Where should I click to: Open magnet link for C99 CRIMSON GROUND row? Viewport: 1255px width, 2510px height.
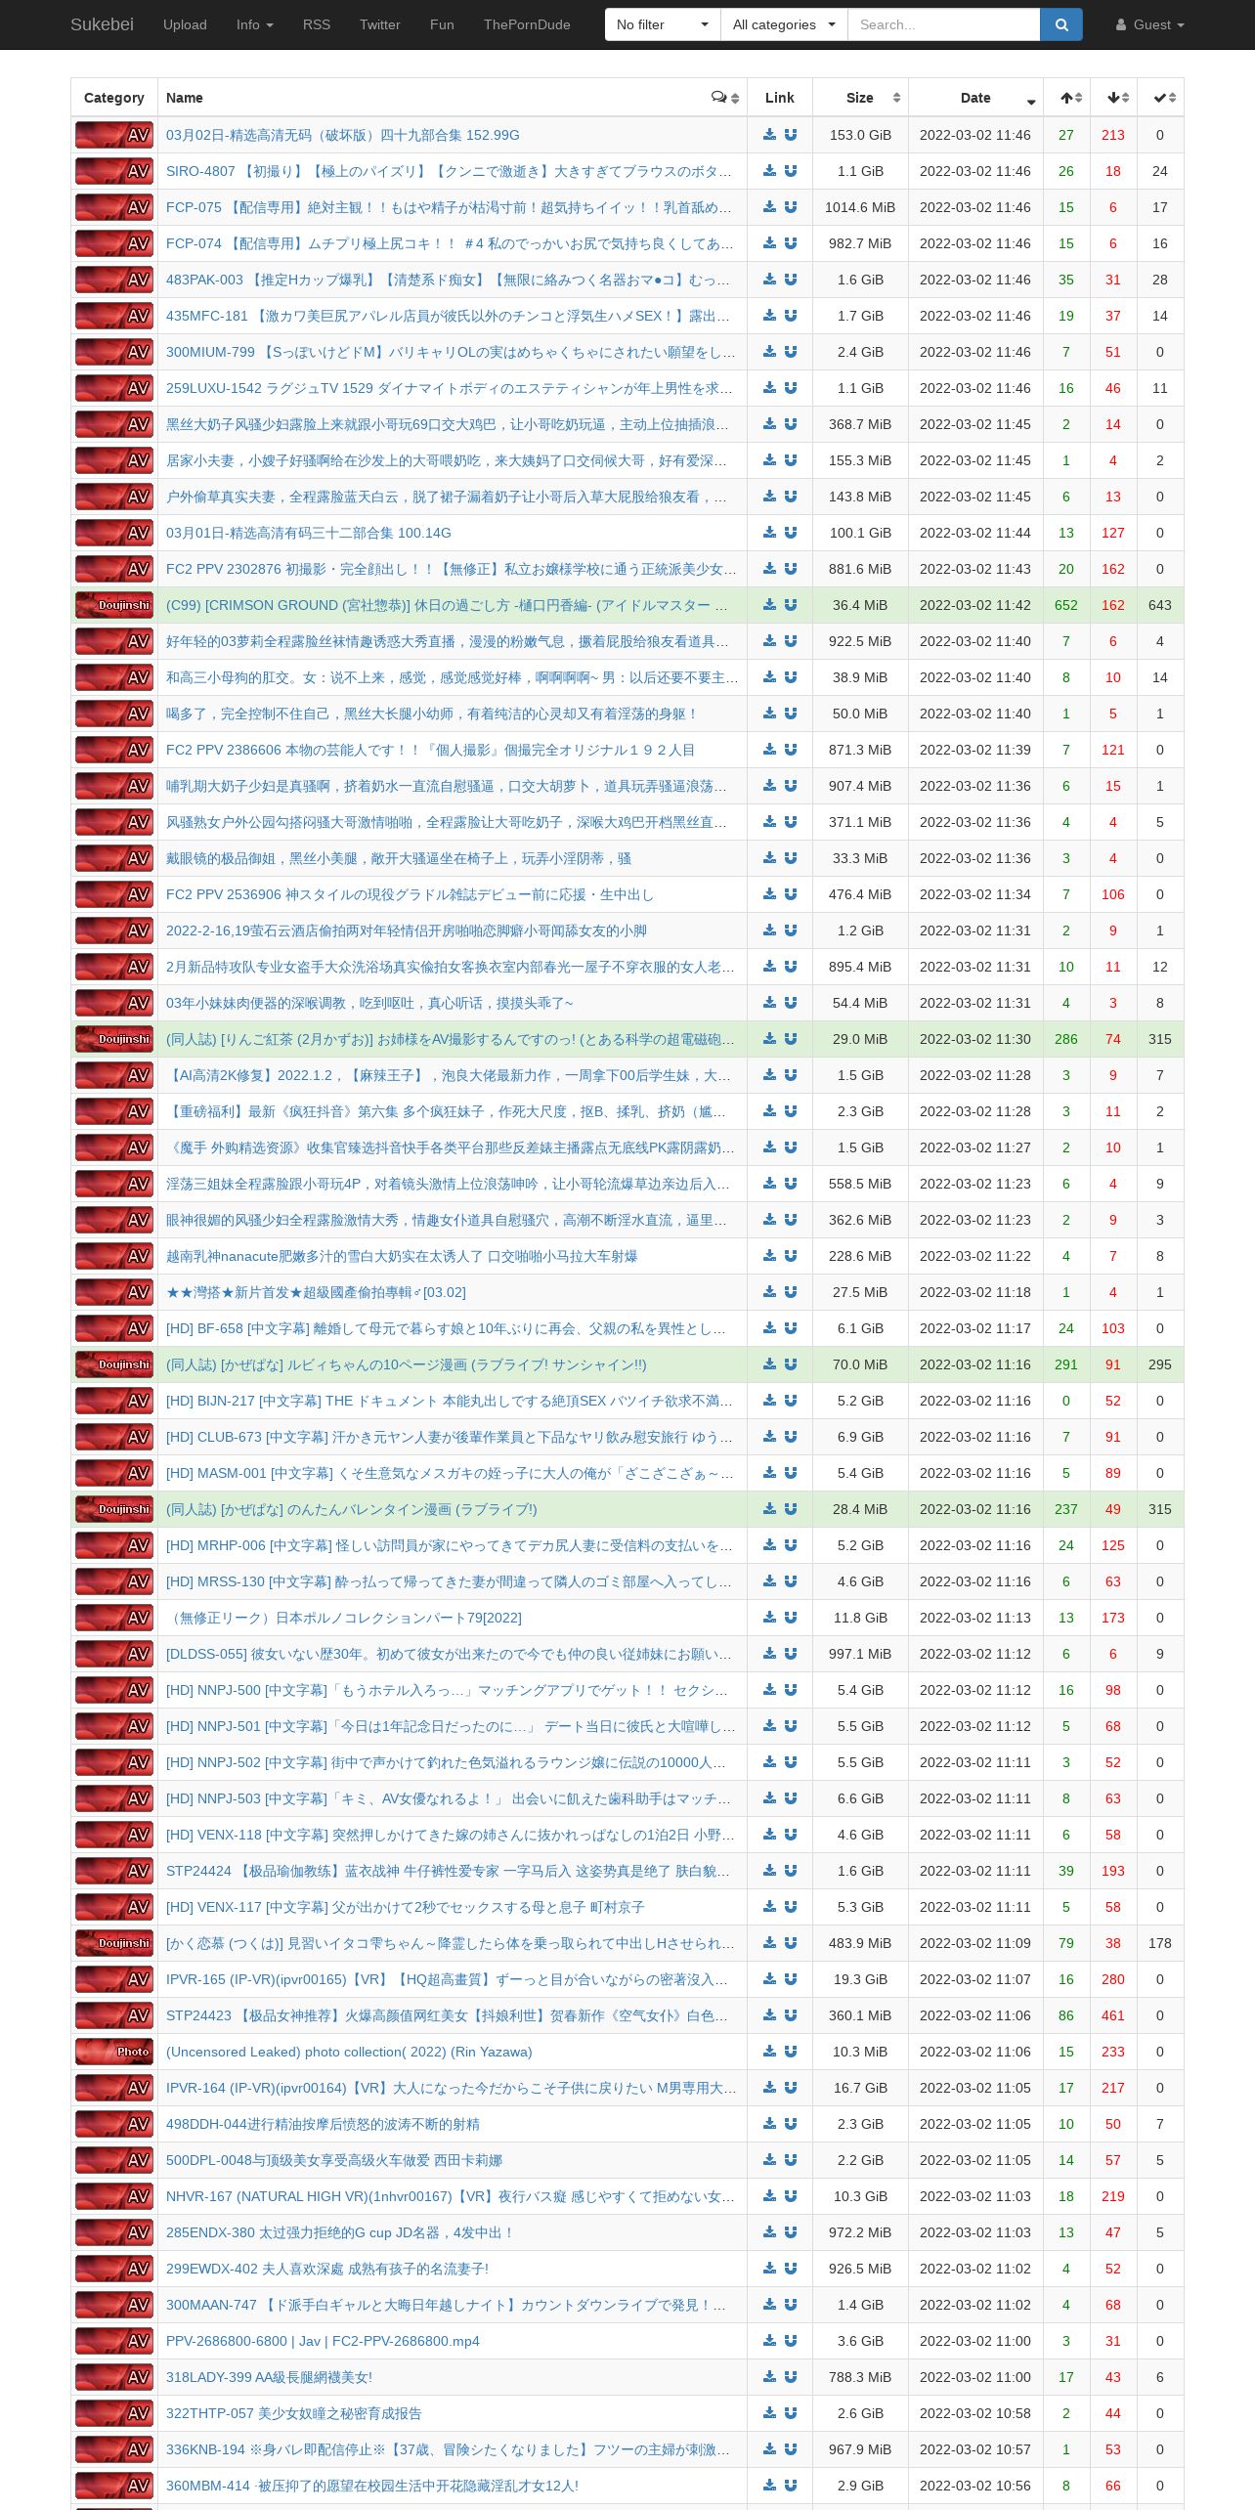coord(791,605)
